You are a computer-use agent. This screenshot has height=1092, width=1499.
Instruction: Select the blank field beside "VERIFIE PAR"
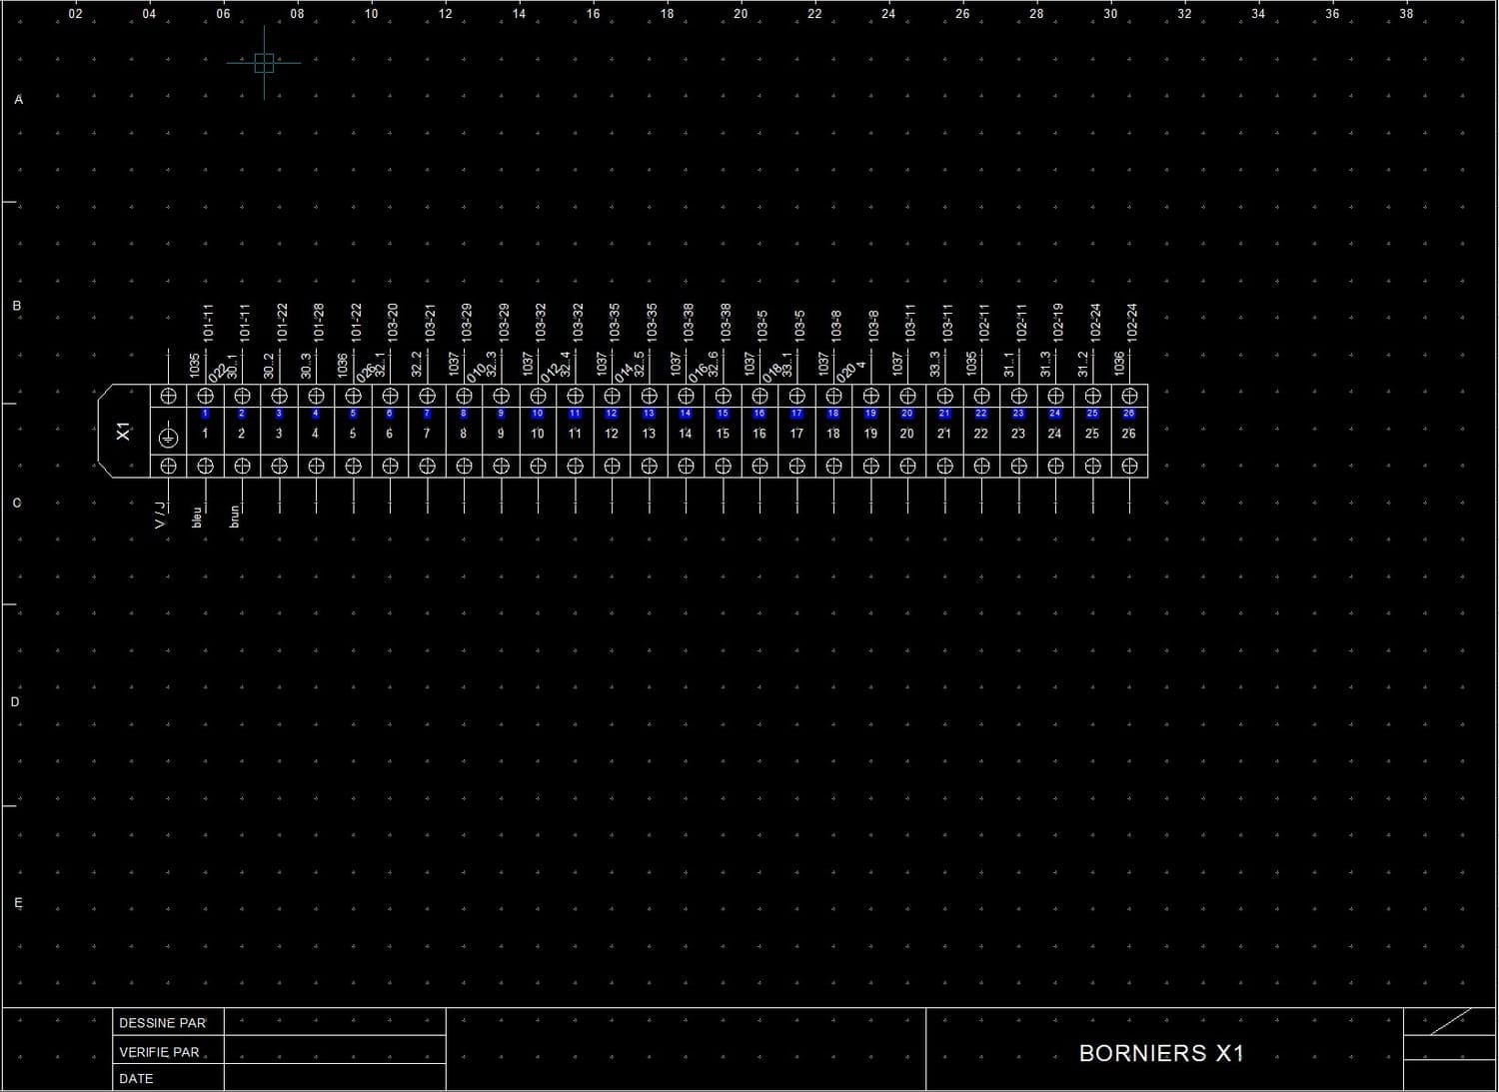(335, 1050)
